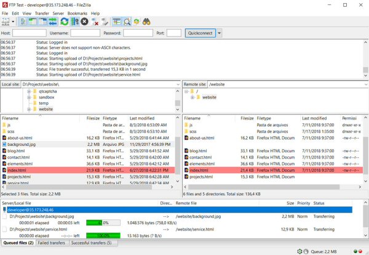The width and height of the screenshot is (369, 255).
Task: Expand the qtcaptcha folder in local tree
Action: point(29,91)
